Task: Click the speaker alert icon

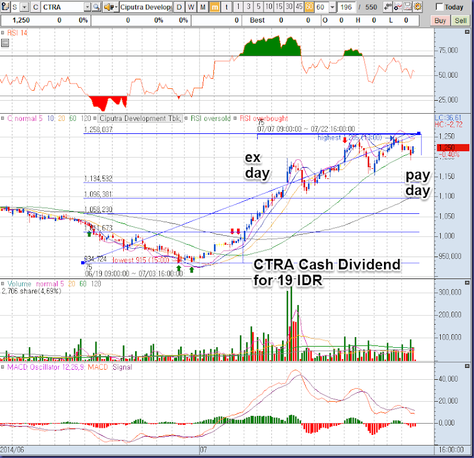Action: pyautogui.click(x=109, y=7)
